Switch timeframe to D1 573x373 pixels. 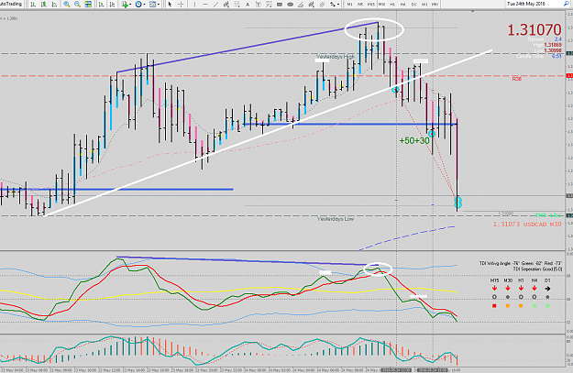414,5
